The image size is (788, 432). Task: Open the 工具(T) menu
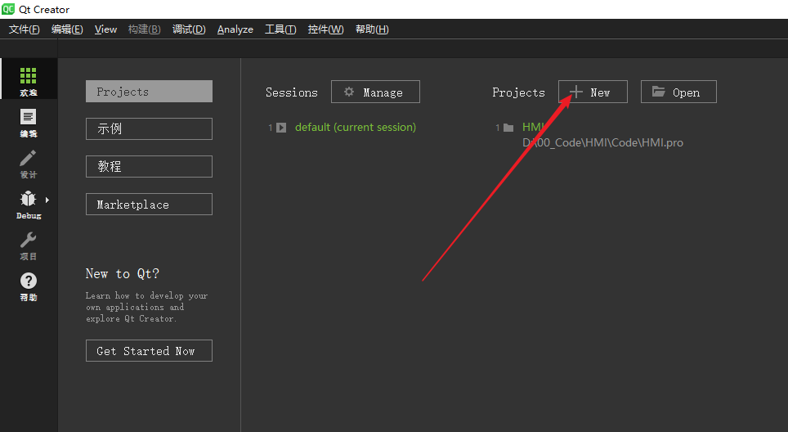point(280,29)
